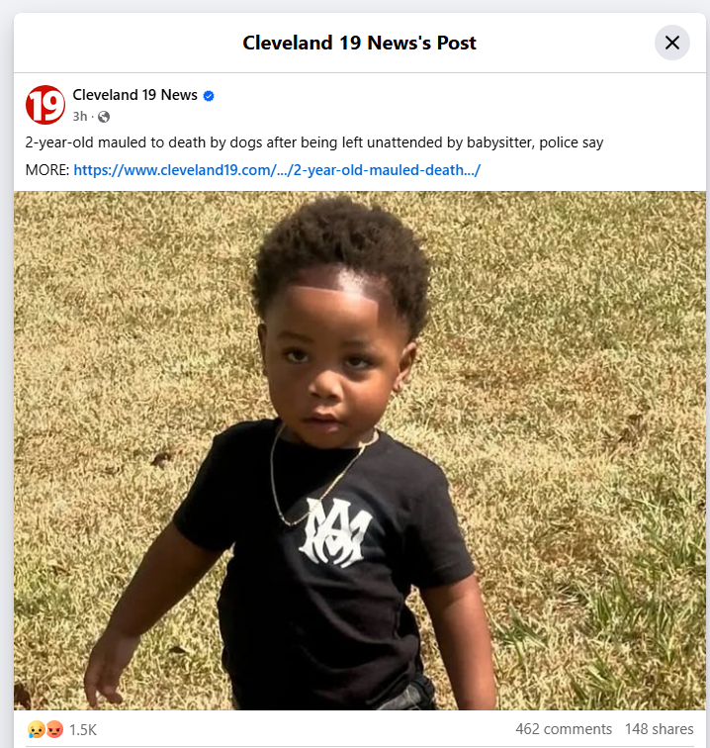Open the red 19 profile picture
Screen dimensions: 710x748
(45, 105)
